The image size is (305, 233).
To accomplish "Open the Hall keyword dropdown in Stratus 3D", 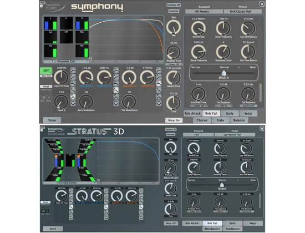I will click(198, 135).
